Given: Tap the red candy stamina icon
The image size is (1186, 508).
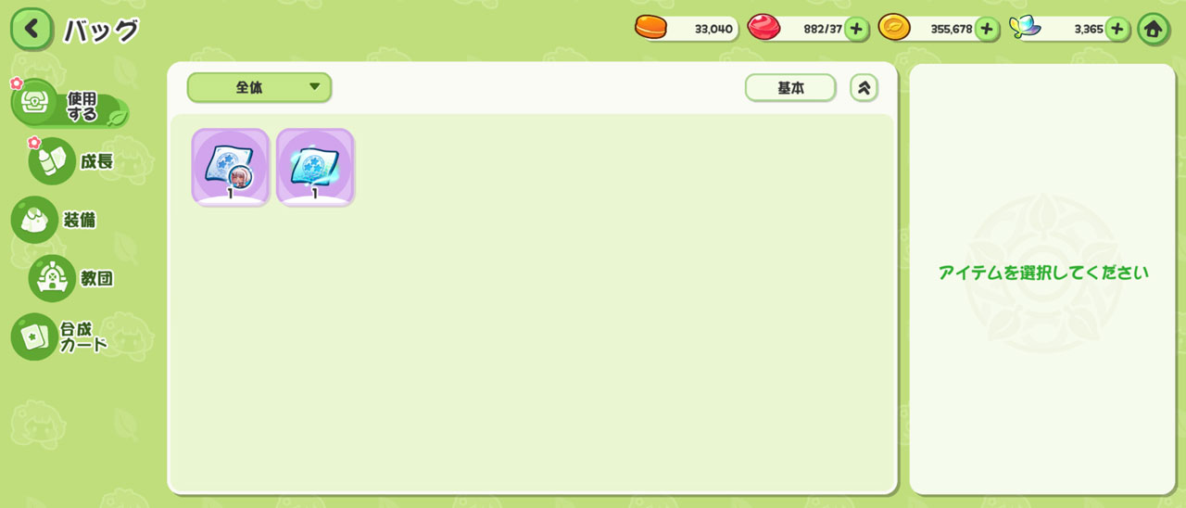Looking at the screenshot, I should (x=764, y=28).
